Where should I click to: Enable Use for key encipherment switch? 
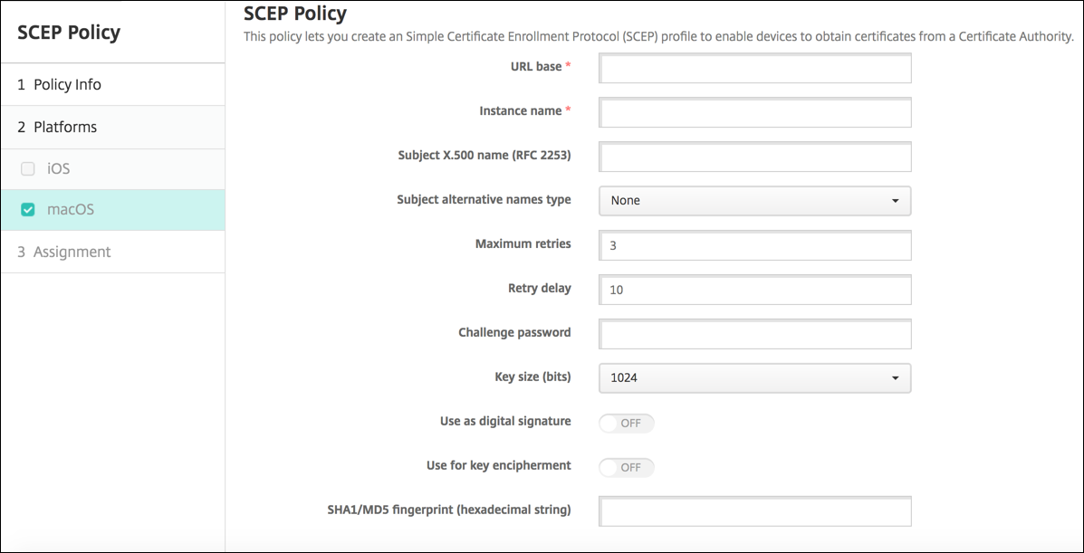click(x=627, y=467)
